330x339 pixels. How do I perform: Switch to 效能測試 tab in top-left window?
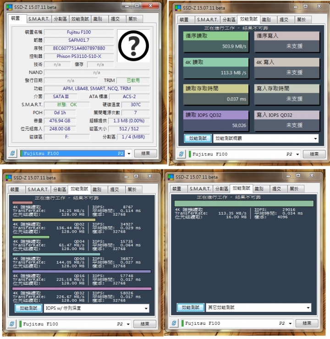pyautogui.click(x=80, y=19)
